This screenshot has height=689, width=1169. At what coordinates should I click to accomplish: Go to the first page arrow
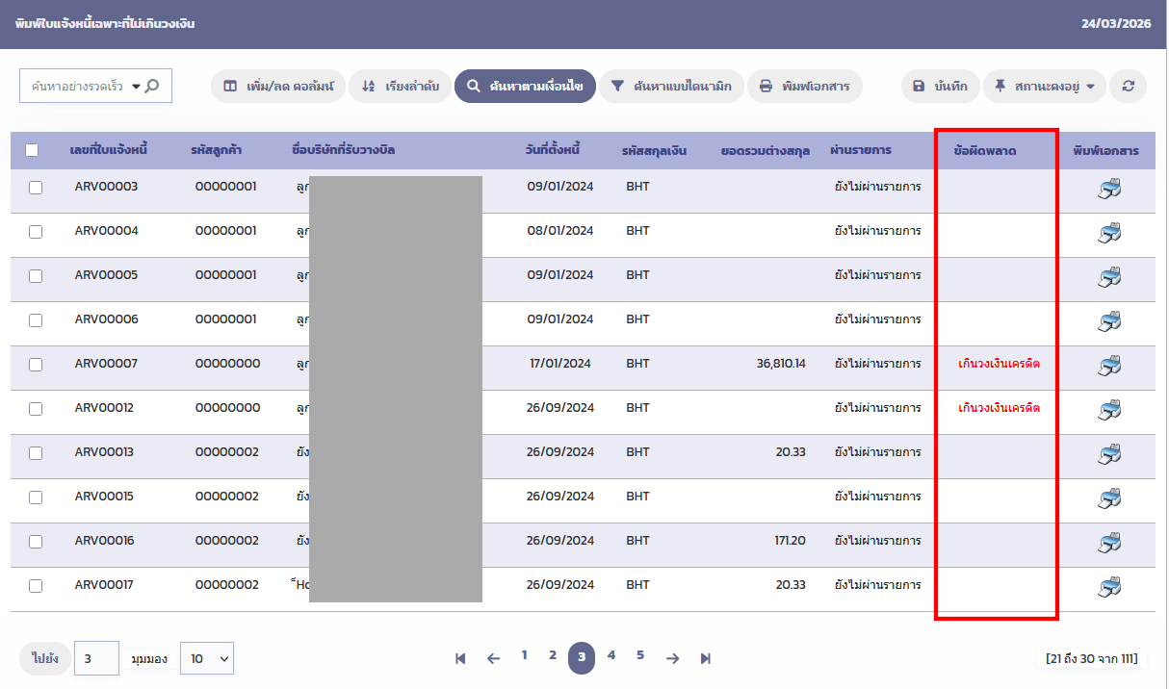(x=460, y=658)
